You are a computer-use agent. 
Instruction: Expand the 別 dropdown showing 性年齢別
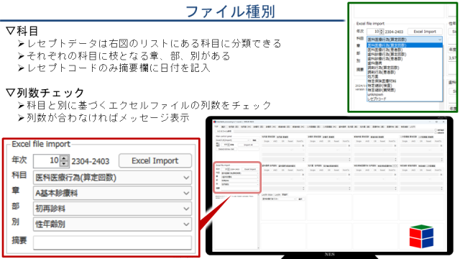click(x=112, y=224)
